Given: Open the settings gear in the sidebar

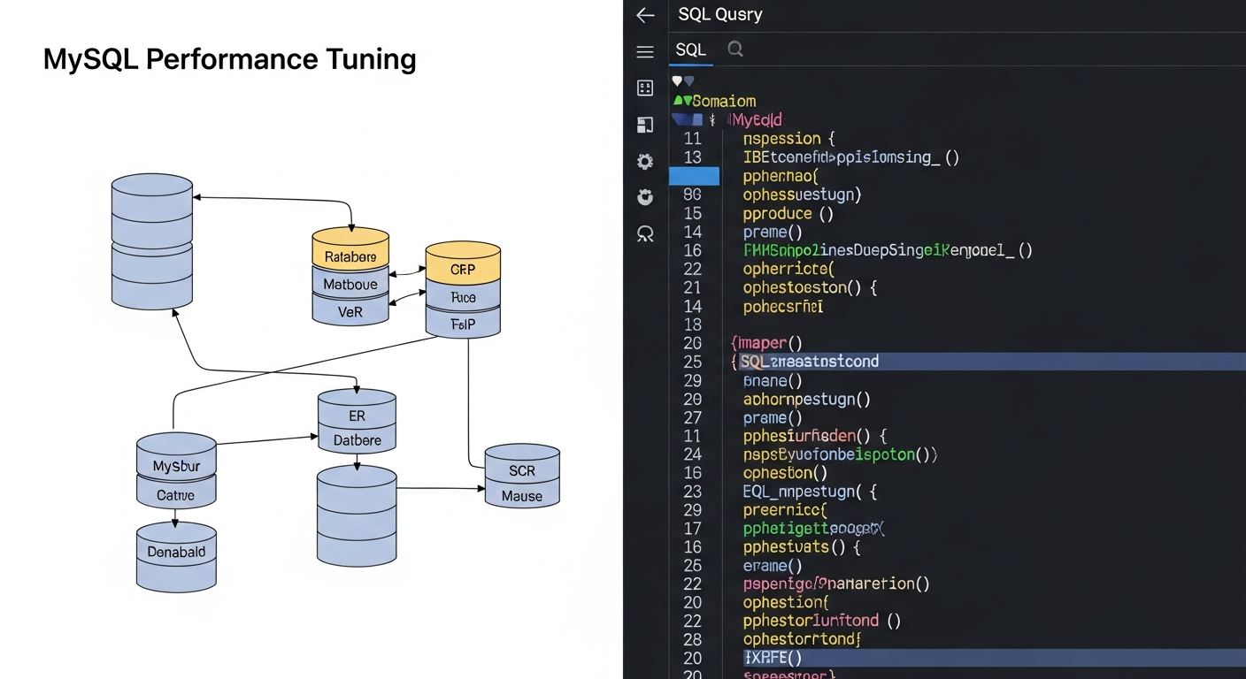Looking at the screenshot, I should pos(645,162).
